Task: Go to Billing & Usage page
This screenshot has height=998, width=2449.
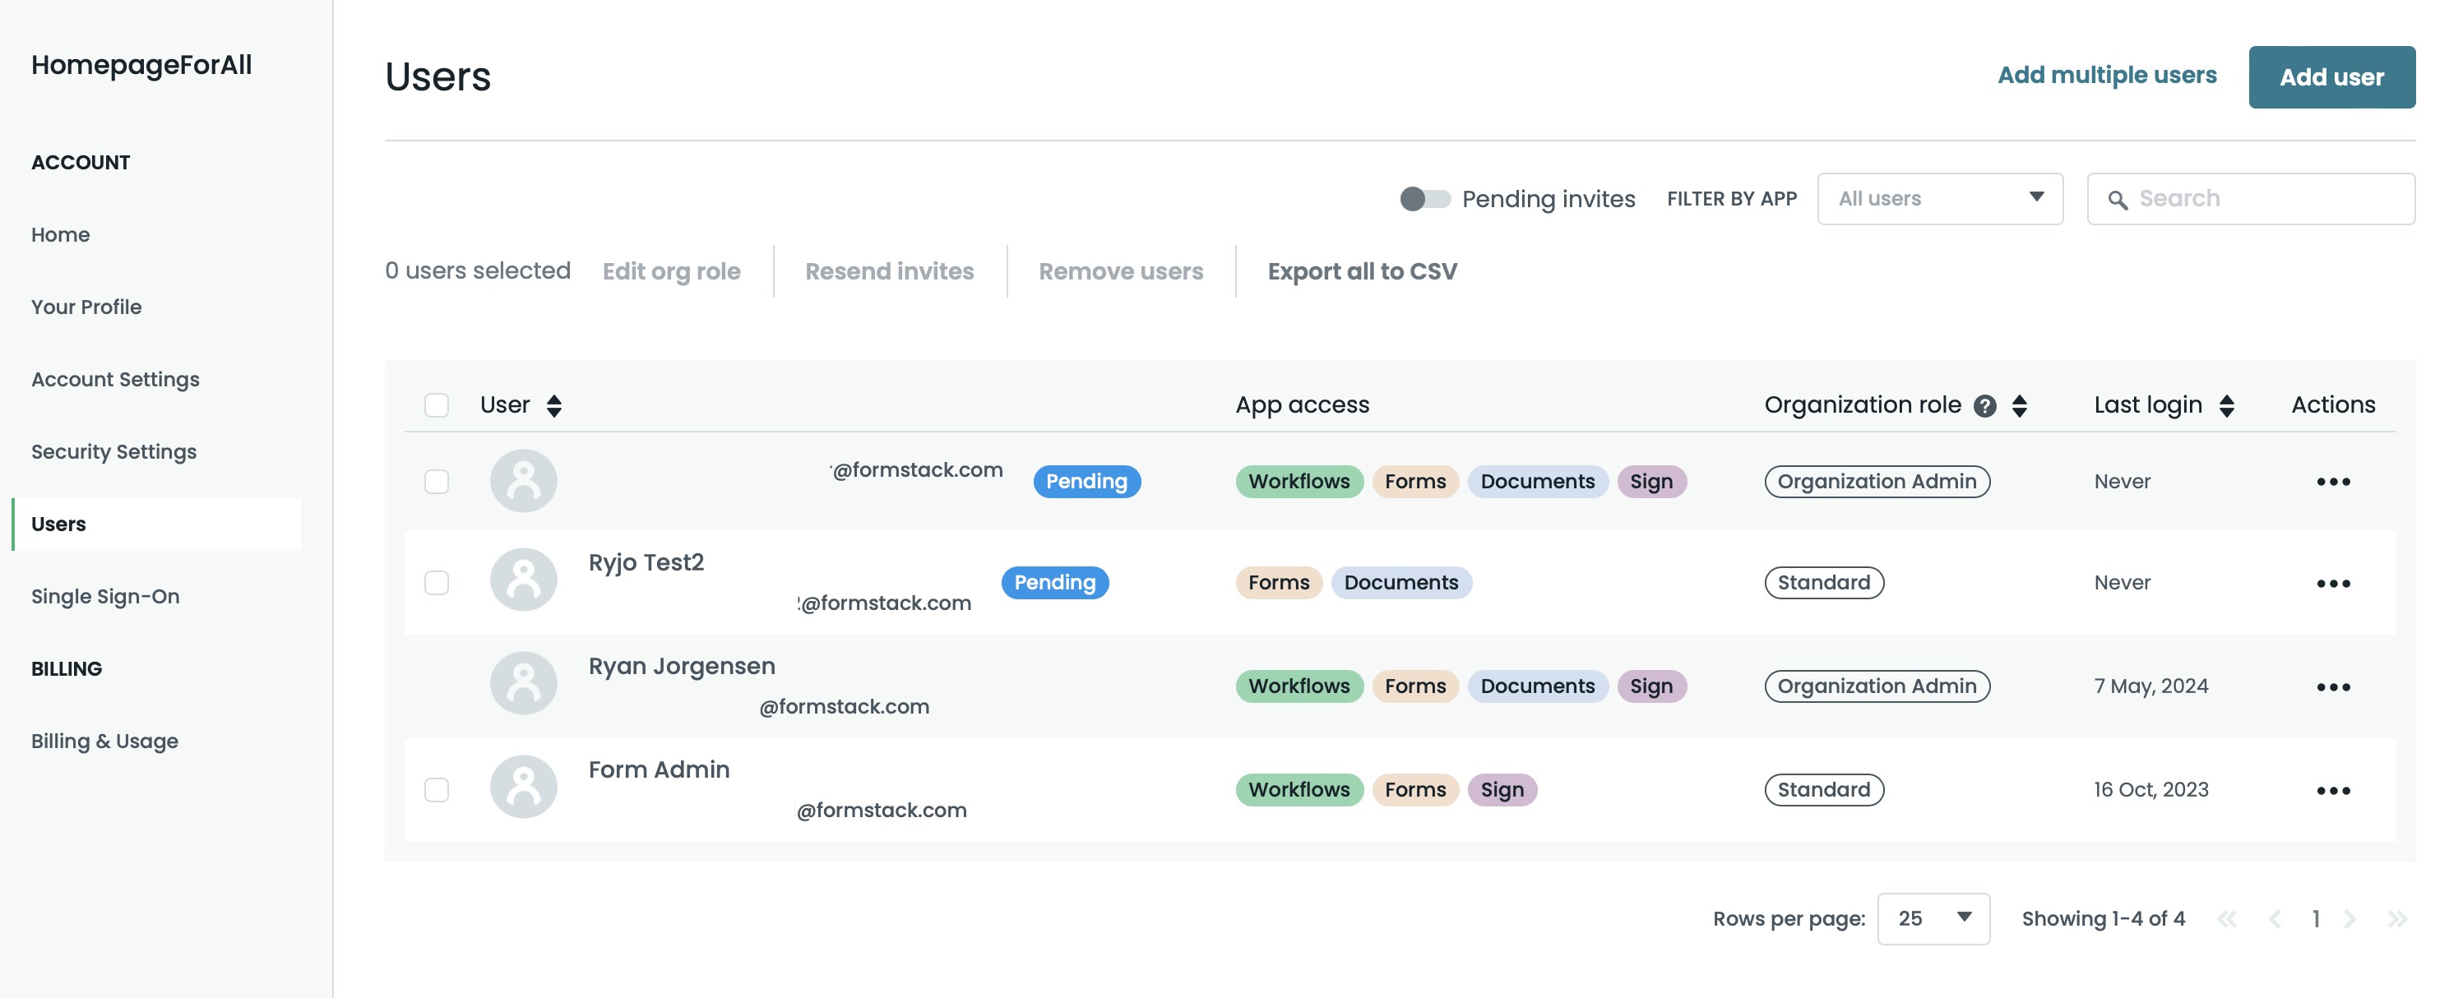Action: (104, 741)
